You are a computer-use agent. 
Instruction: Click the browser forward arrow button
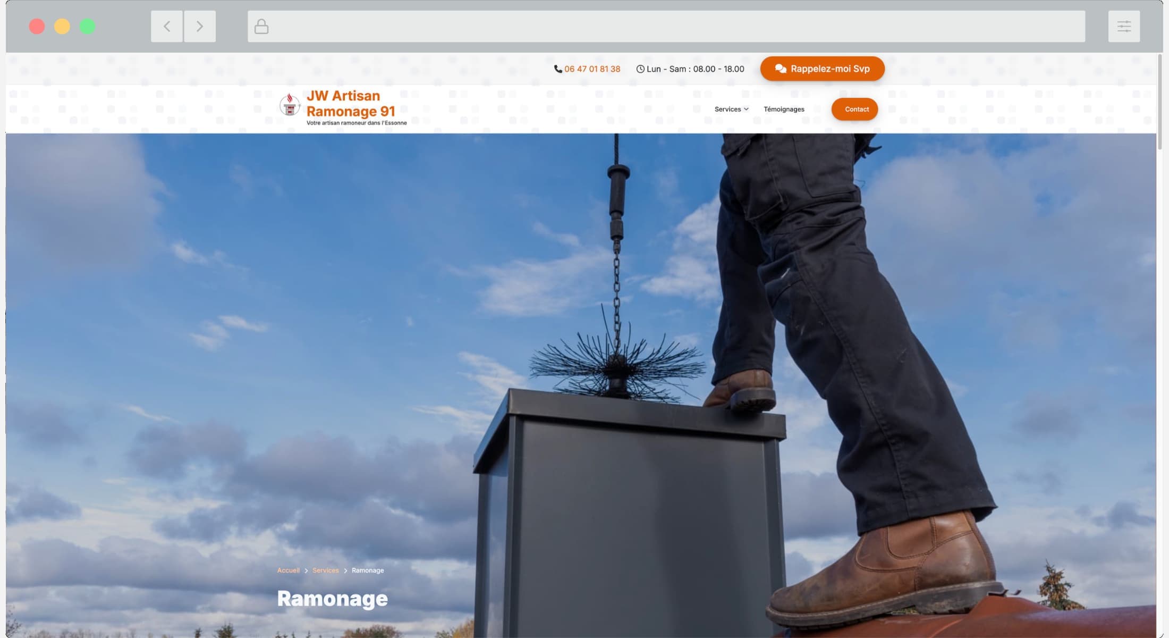pyautogui.click(x=200, y=27)
